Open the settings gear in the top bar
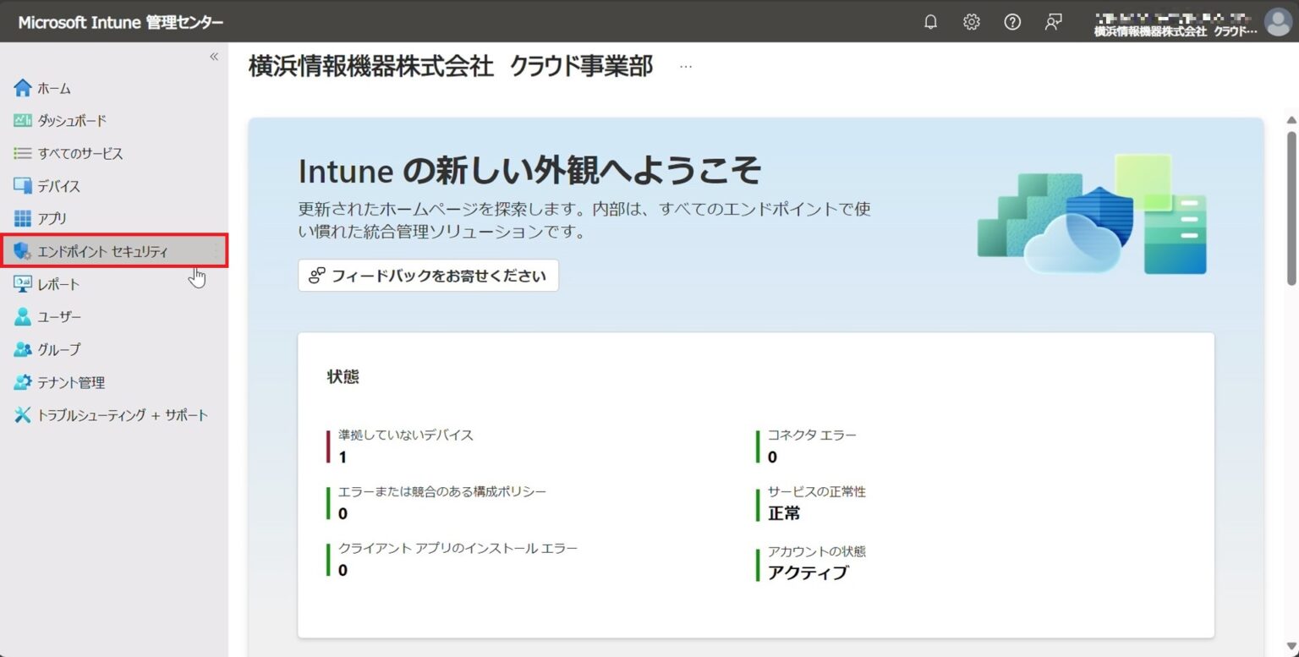This screenshot has height=657, width=1299. pyautogui.click(x=971, y=22)
